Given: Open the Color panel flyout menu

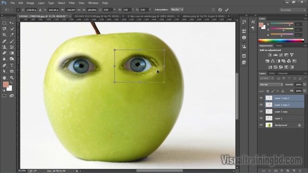Looking at the screenshot, I should coord(305,19).
